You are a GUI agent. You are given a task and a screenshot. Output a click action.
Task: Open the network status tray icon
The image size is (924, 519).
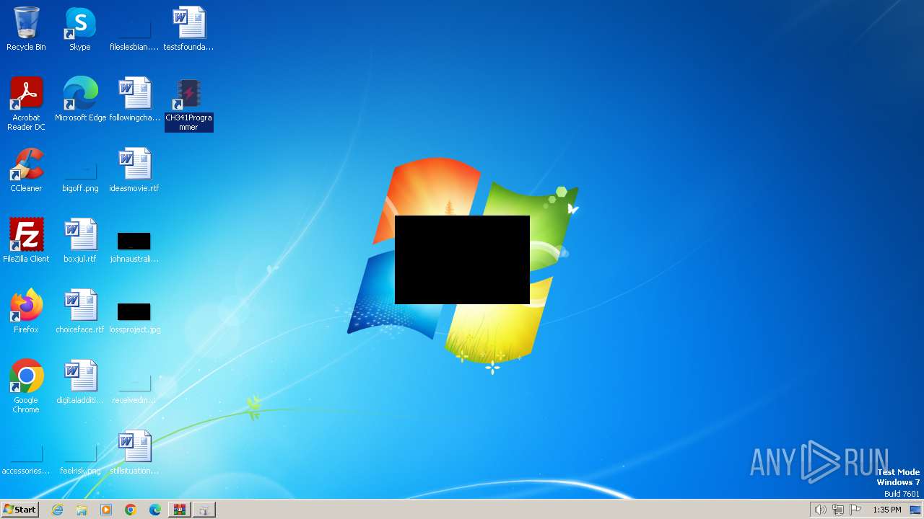(837, 510)
